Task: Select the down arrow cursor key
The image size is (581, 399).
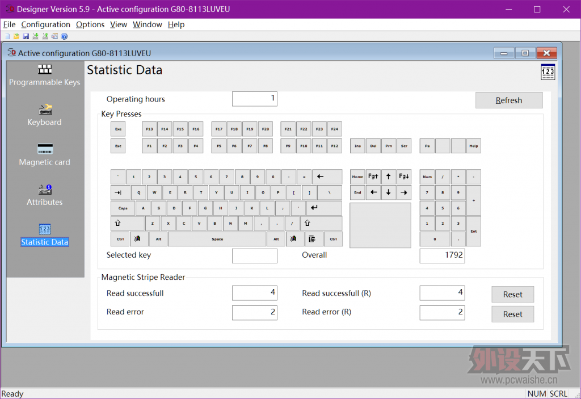Action: (388, 192)
